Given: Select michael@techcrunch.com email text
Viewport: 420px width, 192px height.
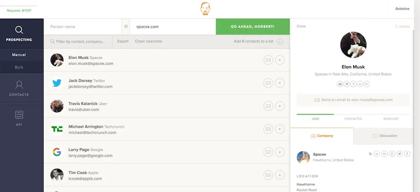Looking at the screenshot, I should point(92,133).
